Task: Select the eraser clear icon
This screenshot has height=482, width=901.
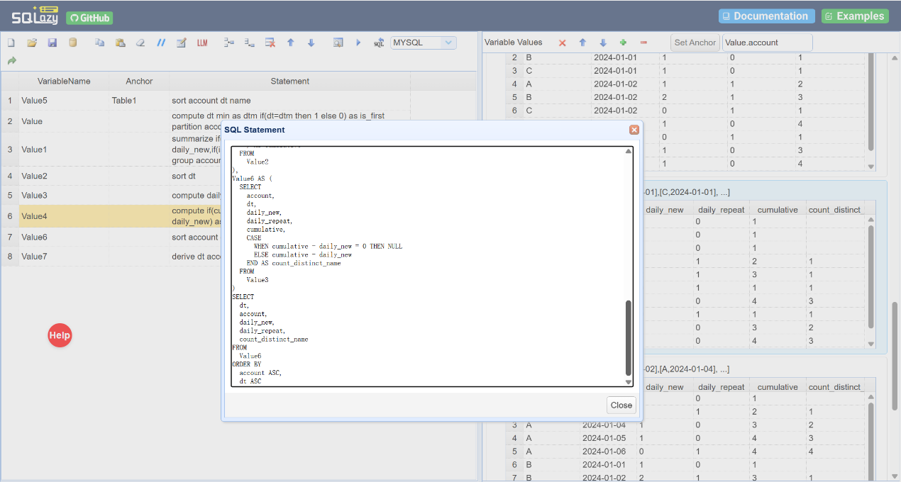Action: (x=140, y=43)
